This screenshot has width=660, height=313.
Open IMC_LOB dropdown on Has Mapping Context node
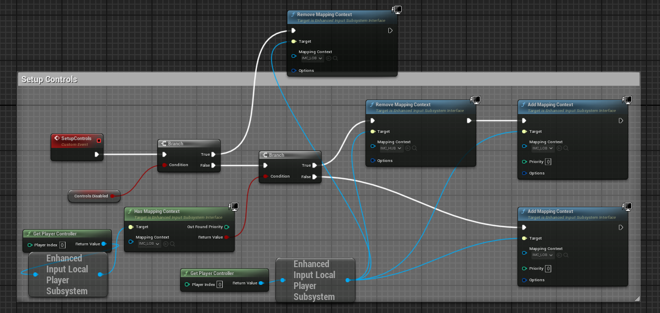click(149, 243)
